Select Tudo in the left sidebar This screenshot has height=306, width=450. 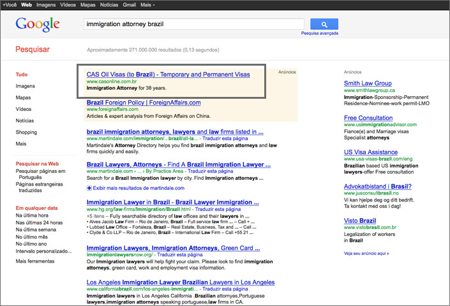click(x=22, y=75)
